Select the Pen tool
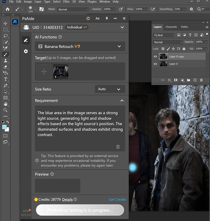 [x=6, y=86]
